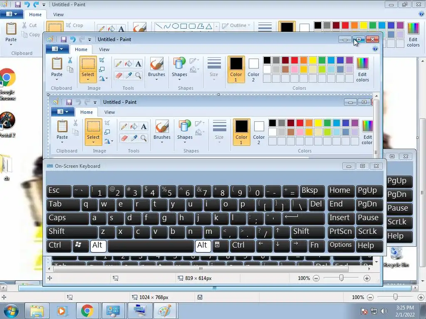
Task: Click zoom out minus in front Paint status bar
Action: click(316, 278)
